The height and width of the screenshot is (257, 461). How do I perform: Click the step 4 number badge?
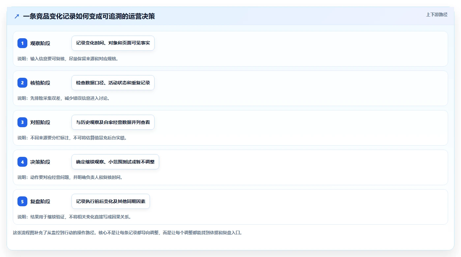(x=22, y=162)
